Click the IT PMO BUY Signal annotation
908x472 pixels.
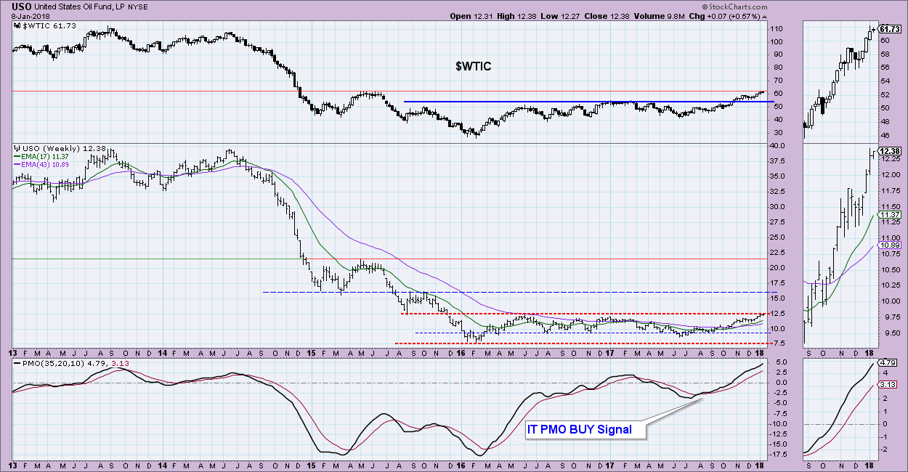click(x=579, y=429)
